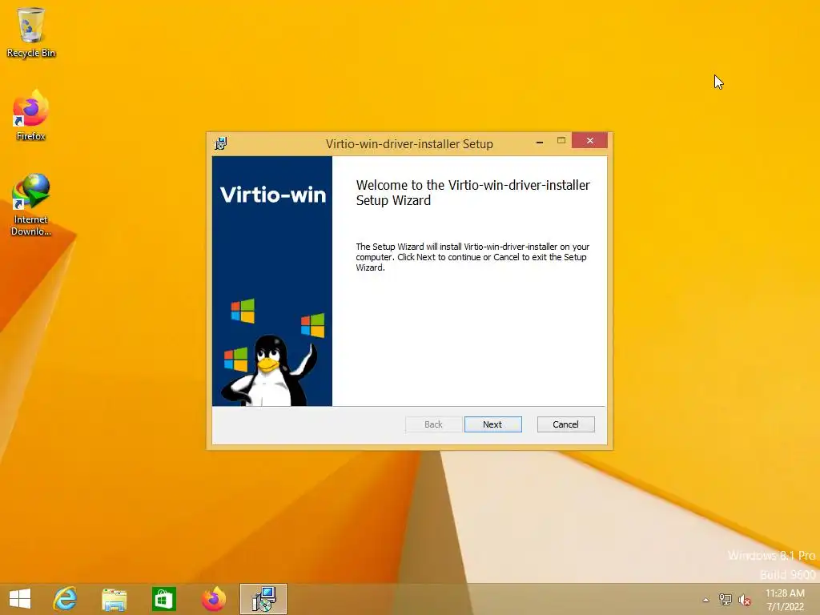Close the Virtio-win-driver-installer Setup window
Screen dimensions: 820x615
click(x=589, y=141)
